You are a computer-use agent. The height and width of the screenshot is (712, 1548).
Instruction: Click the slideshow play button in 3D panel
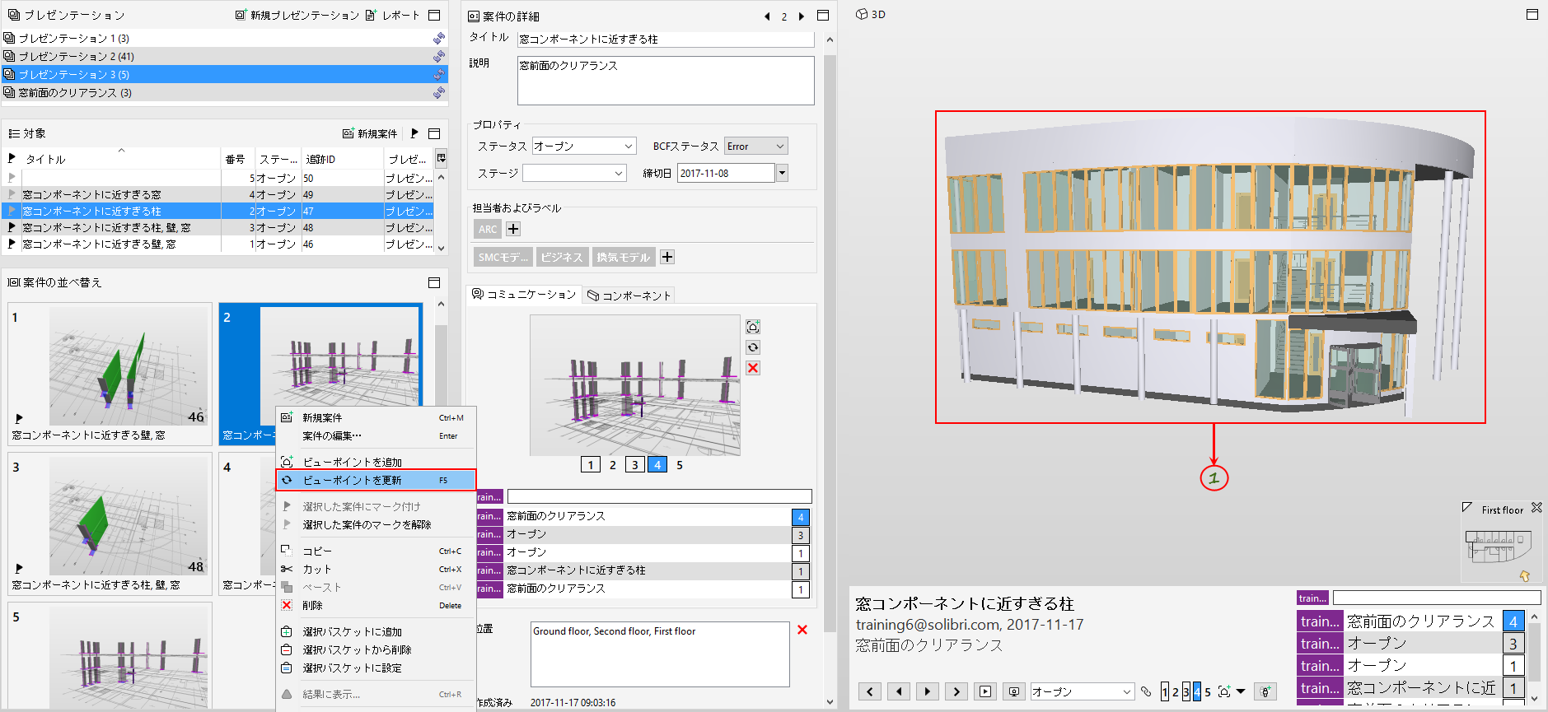(x=985, y=691)
